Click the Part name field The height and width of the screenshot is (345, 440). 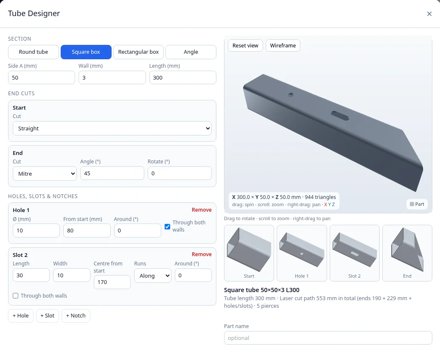(328, 338)
